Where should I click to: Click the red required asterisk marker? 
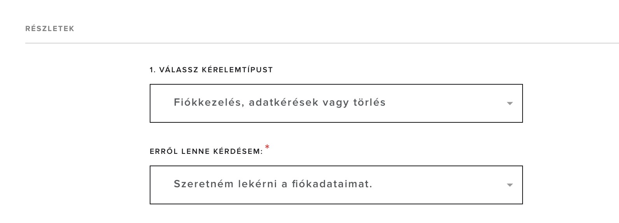pos(268,148)
